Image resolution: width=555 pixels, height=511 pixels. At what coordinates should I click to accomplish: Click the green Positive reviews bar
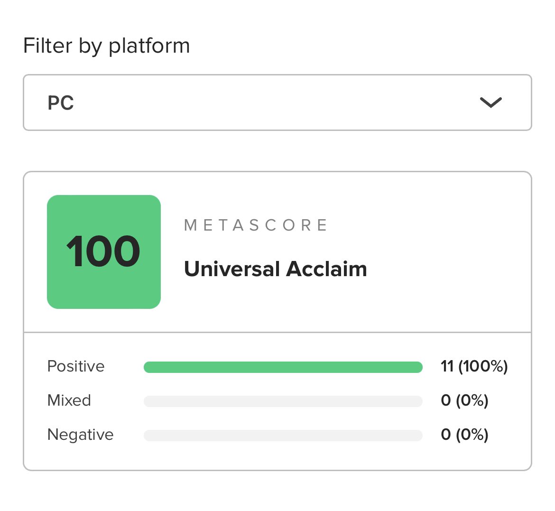pos(283,367)
